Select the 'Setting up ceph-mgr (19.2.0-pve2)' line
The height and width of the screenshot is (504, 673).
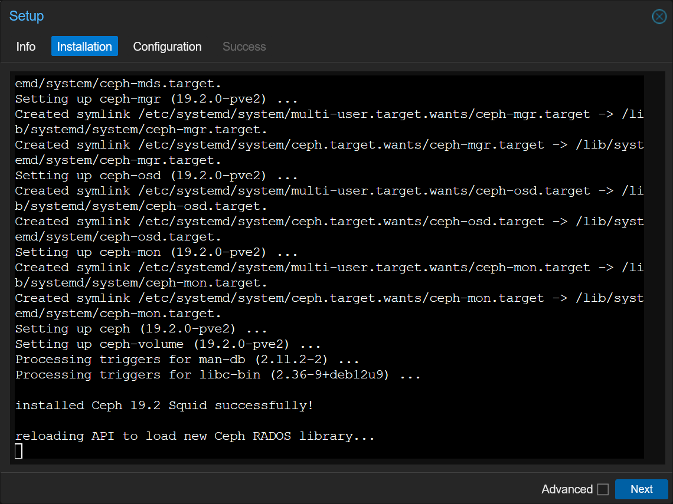pyautogui.click(x=156, y=99)
